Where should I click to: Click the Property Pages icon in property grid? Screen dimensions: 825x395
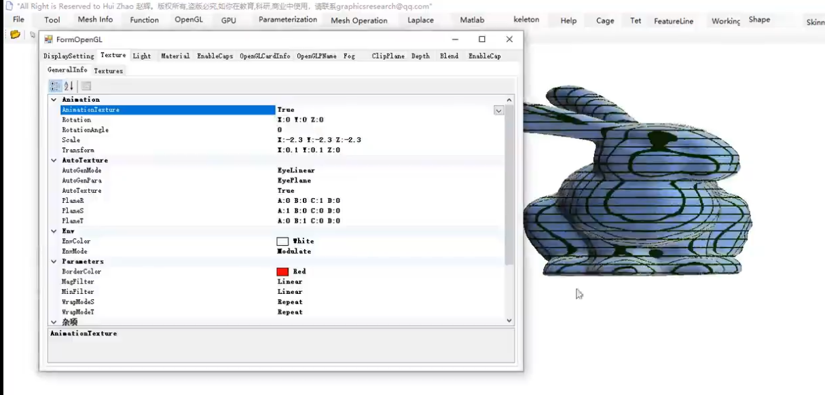coord(86,86)
